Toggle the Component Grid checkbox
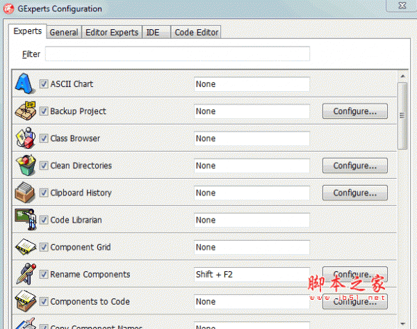The height and width of the screenshot is (329, 417). pos(44,247)
